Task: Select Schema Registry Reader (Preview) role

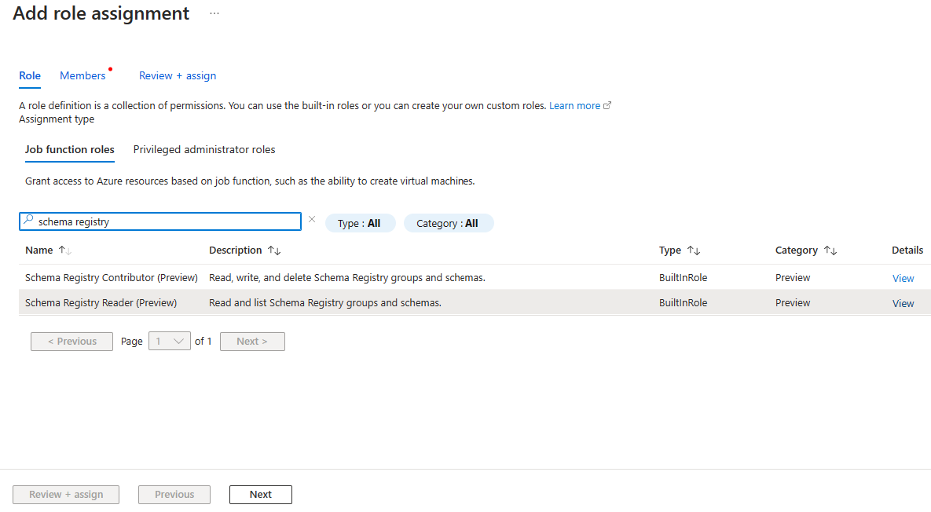Action: click(101, 302)
